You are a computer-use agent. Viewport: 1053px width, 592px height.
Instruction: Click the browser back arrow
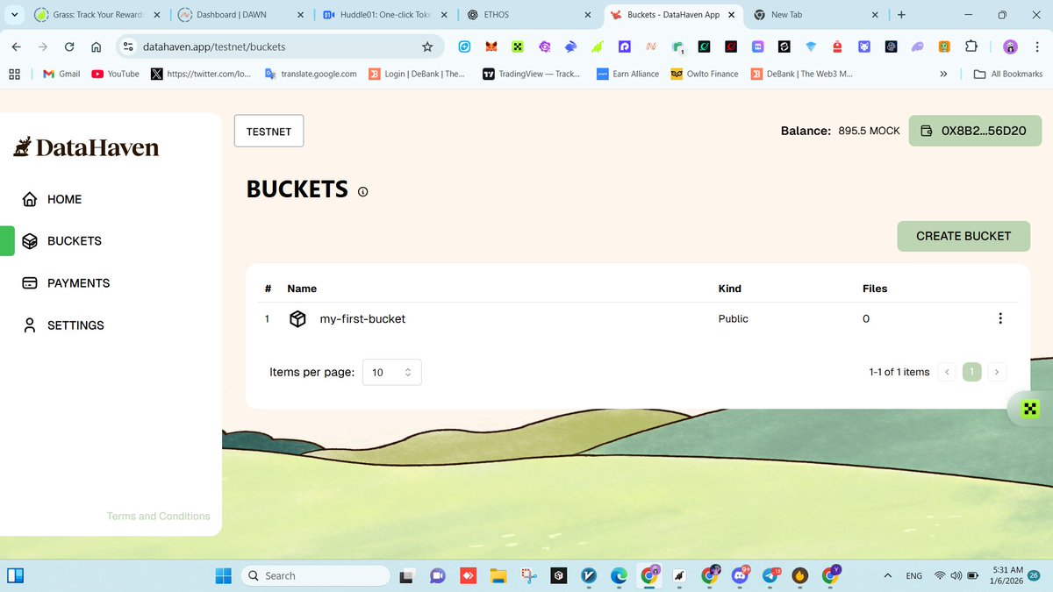coord(16,46)
